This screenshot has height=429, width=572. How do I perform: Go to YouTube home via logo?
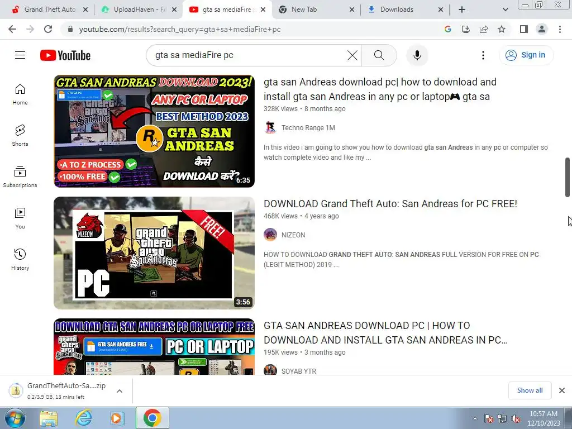65,55
